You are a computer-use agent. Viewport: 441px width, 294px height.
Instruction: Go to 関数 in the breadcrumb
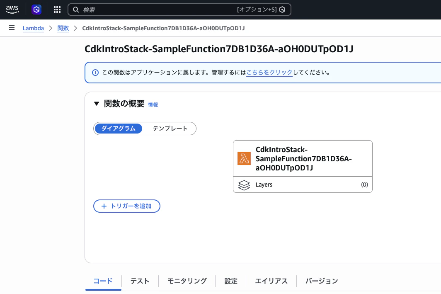coord(63,28)
